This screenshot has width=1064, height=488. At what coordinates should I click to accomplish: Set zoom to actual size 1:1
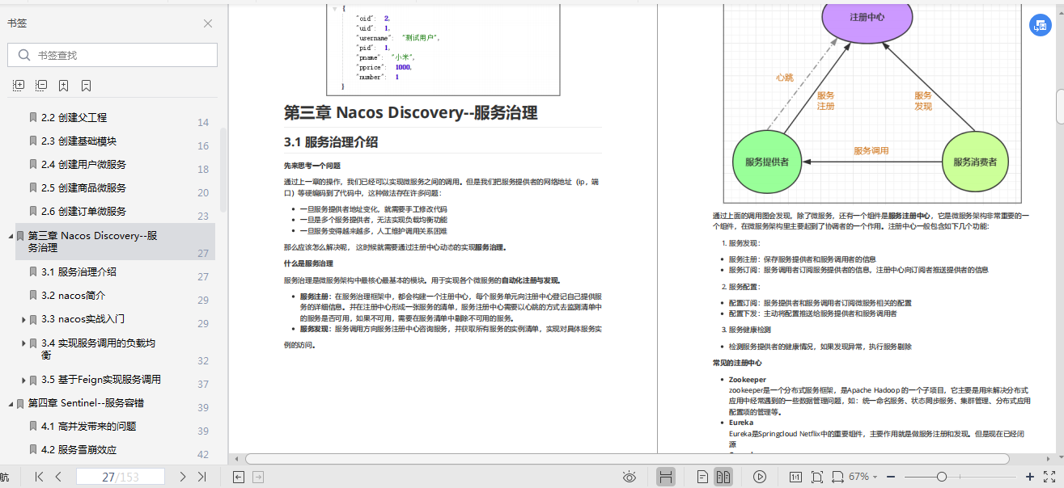pos(795,477)
